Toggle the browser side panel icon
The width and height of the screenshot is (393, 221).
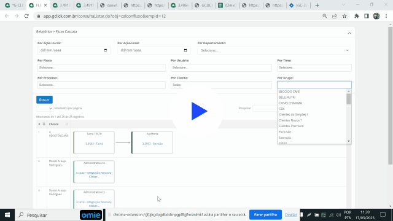tap(367, 16)
